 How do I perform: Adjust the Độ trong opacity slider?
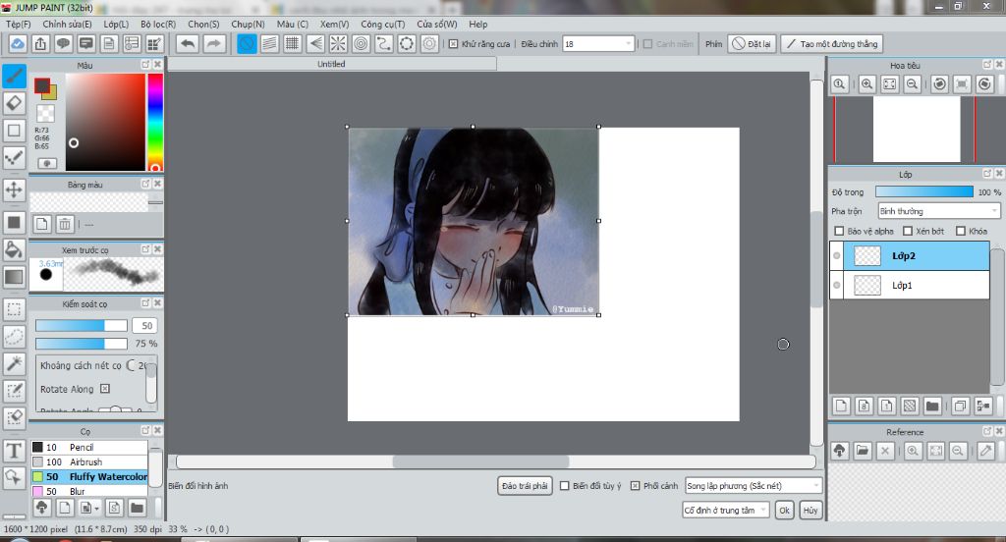(923, 191)
